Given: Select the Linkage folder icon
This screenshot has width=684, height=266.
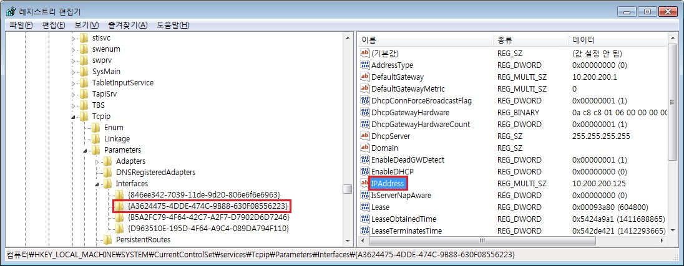Looking at the screenshot, I should click(95, 139).
